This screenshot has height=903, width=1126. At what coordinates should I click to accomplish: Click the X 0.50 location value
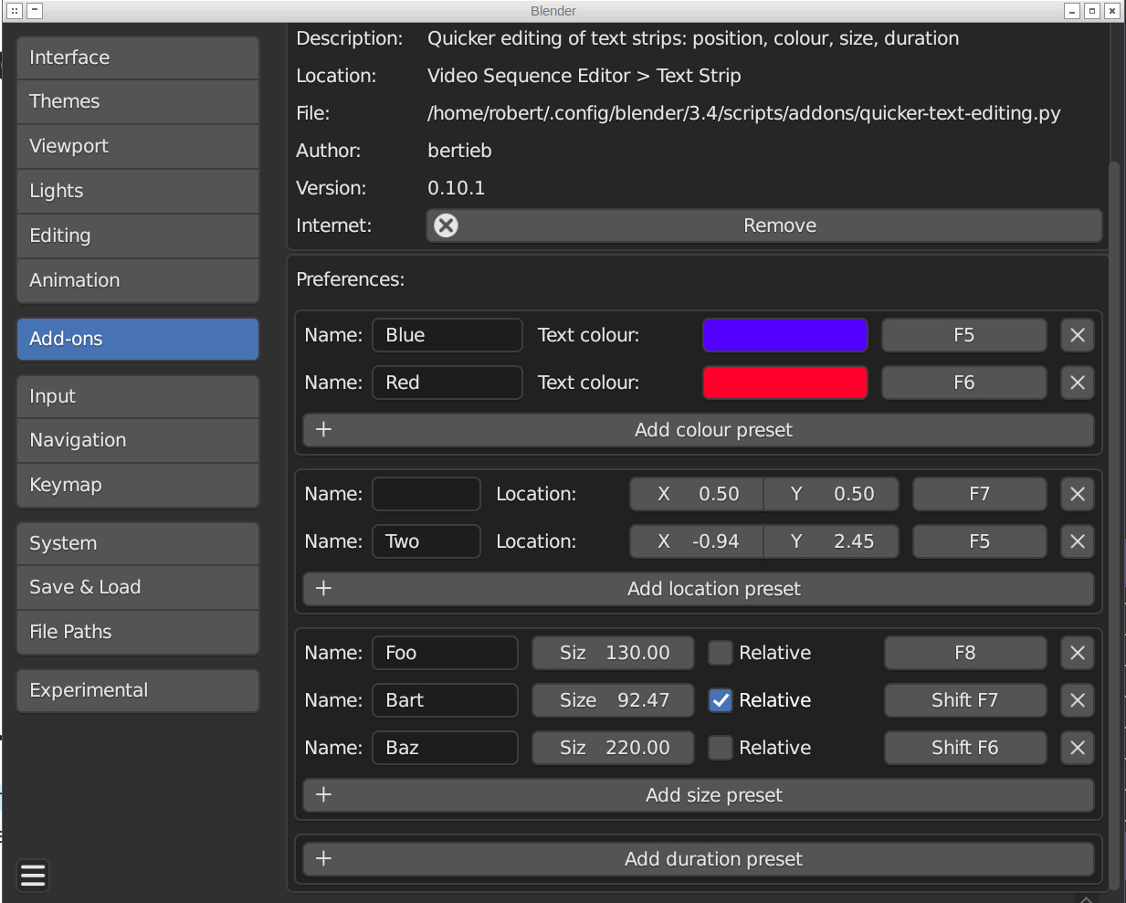(x=697, y=494)
